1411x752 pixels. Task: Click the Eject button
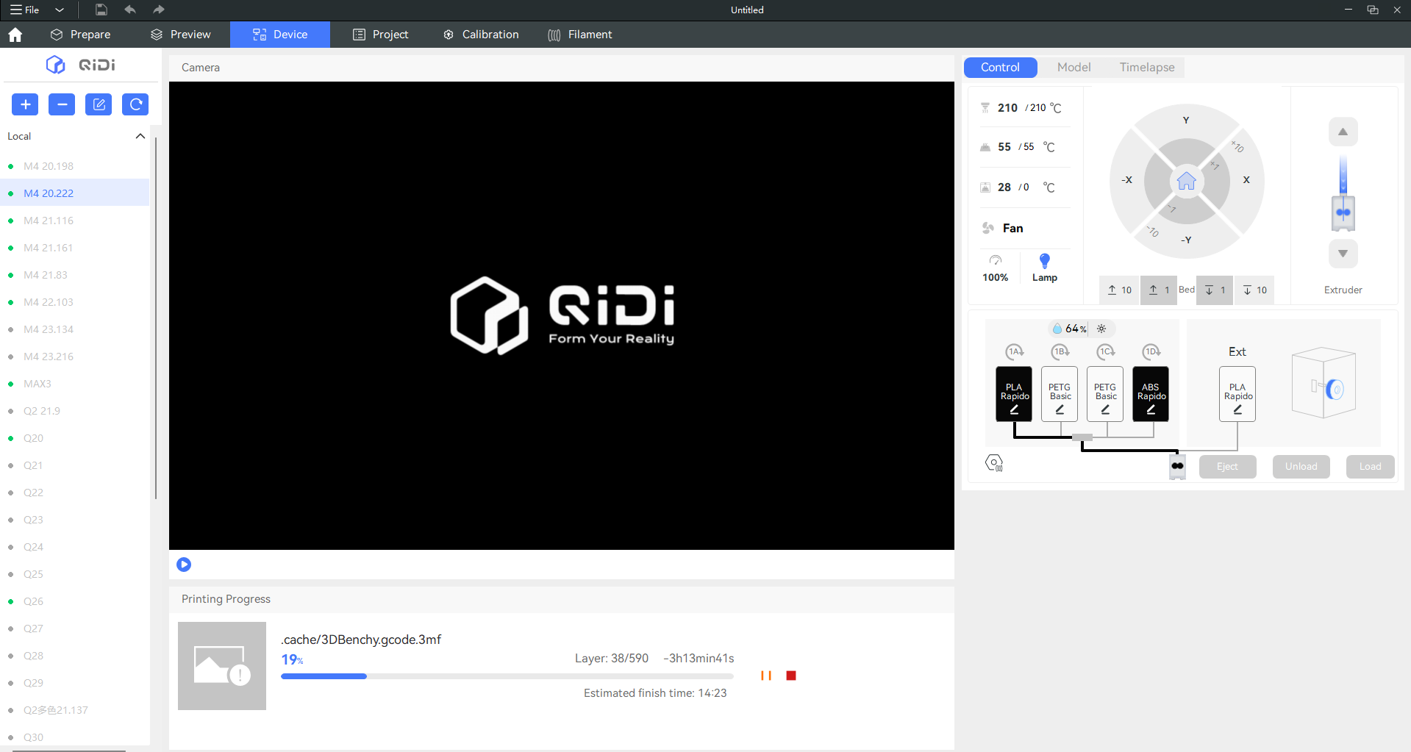point(1227,467)
